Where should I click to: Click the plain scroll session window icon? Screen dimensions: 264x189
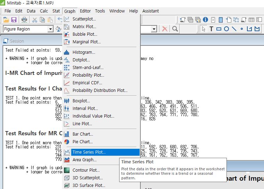[x=244, y=20]
